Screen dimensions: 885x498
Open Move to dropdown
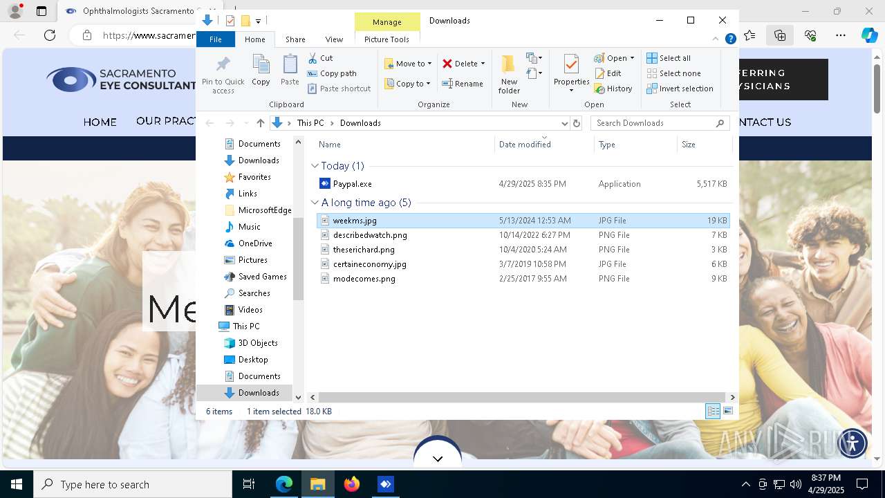tap(408, 64)
